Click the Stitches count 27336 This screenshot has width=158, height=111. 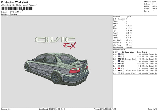click(x=153, y=2)
